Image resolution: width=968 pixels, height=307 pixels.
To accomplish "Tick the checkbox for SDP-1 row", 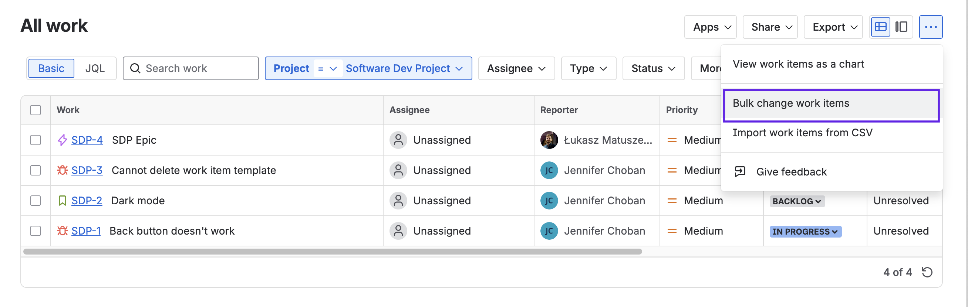I will click(35, 231).
